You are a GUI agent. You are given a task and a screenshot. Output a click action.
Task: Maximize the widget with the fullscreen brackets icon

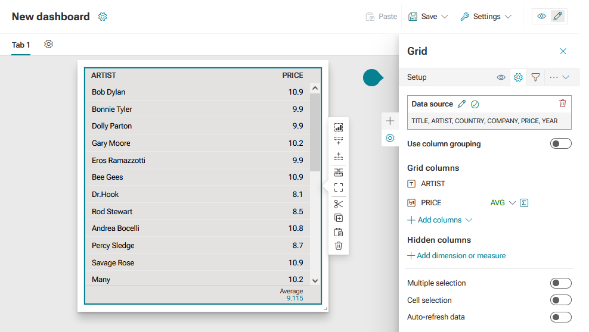(x=339, y=187)
